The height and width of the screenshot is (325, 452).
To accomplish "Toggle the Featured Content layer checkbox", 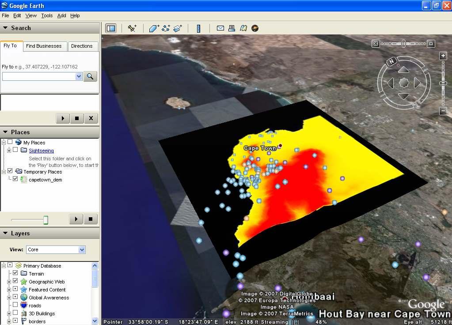I will (15, 289).
